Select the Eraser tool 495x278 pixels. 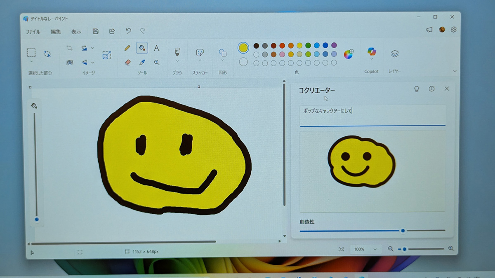point(127,63)
